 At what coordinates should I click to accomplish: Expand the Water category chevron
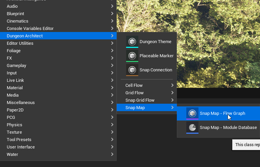click(x=112, y=154)
